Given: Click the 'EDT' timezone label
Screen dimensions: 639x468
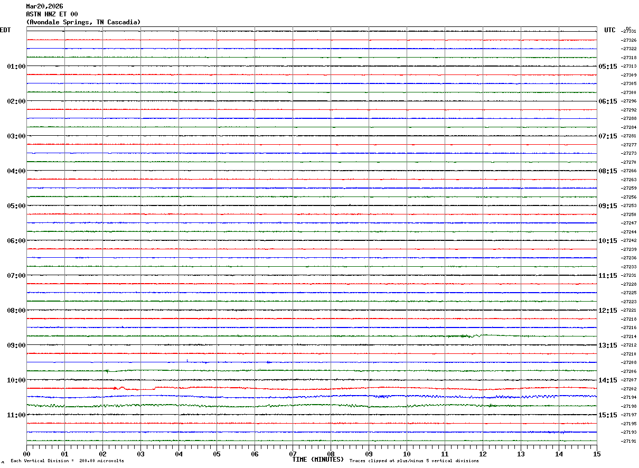Looking at the screenshot, I should coord(5,30).
